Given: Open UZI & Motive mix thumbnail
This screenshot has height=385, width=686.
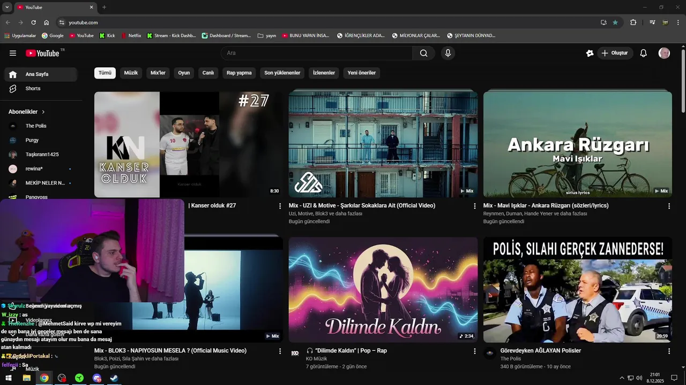Looking at the screenshot, I should (x=383, y=144).
